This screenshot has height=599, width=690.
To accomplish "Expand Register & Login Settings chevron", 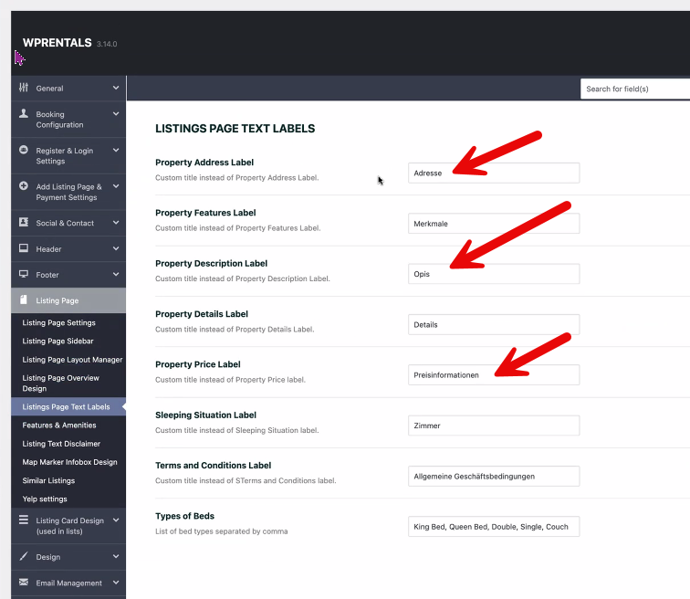I will [116, 150].
